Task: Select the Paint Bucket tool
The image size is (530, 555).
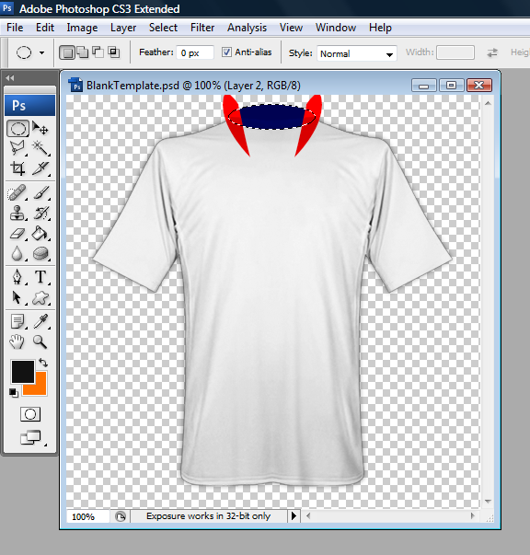Action: [40, 234]
